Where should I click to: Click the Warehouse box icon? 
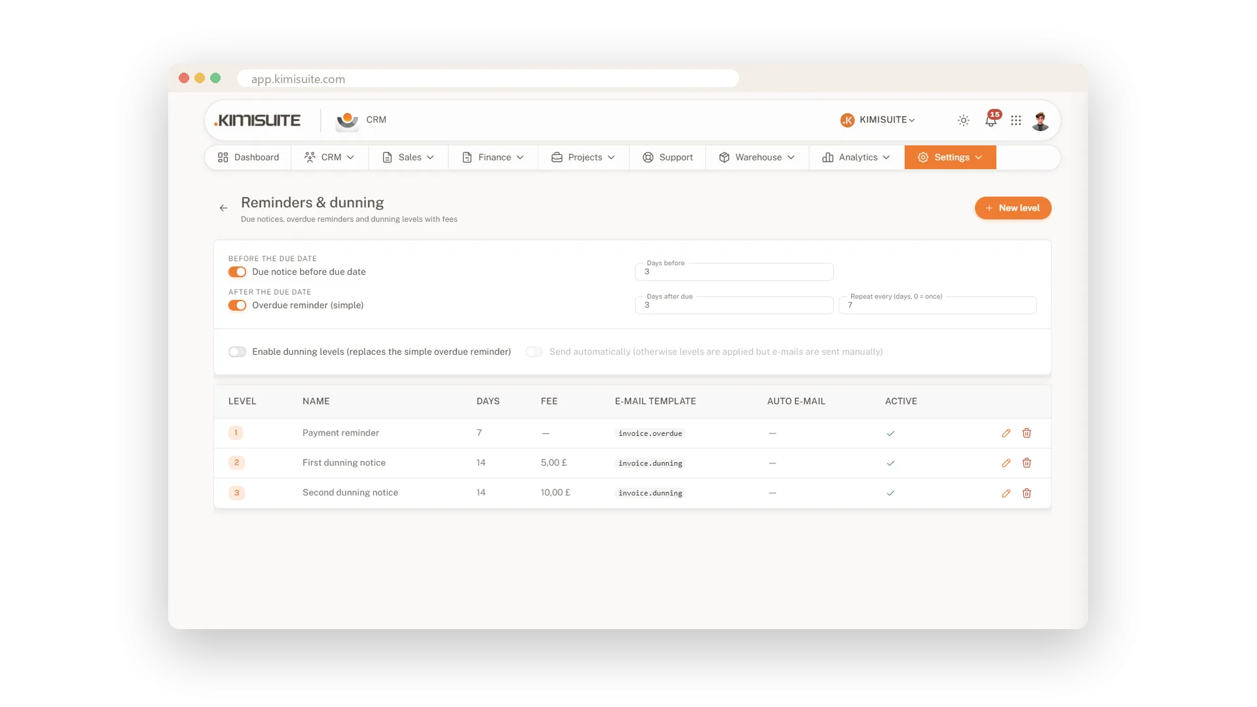pos(723,157)
